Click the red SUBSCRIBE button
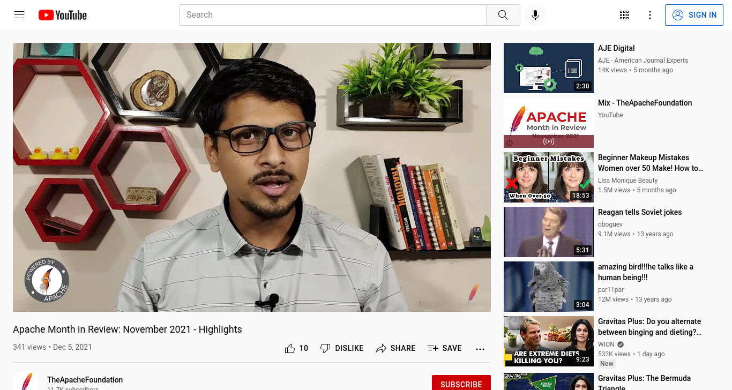Screen dimensions: 732x390 pyautogui.click(x=461, y=382)
